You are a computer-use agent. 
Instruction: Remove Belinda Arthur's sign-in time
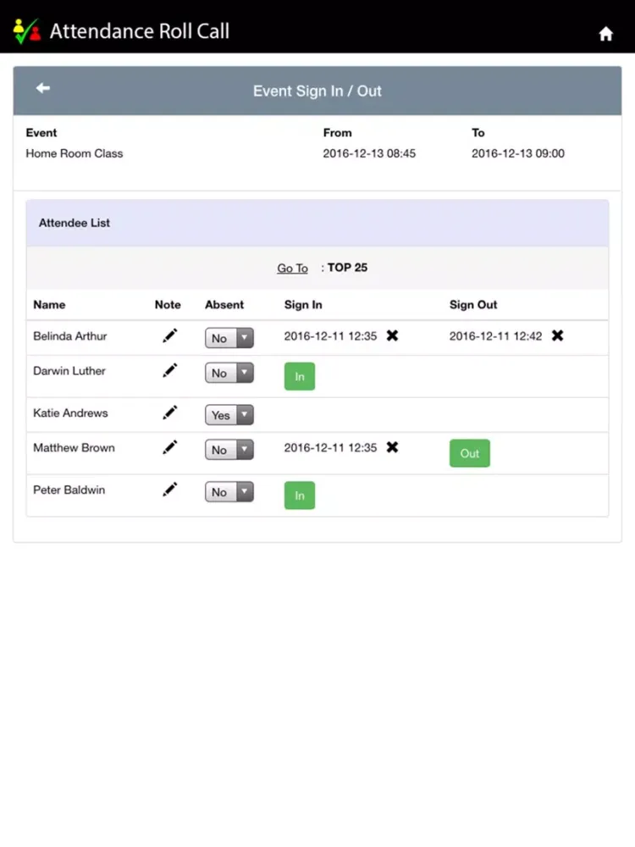(x=392, y=336)
